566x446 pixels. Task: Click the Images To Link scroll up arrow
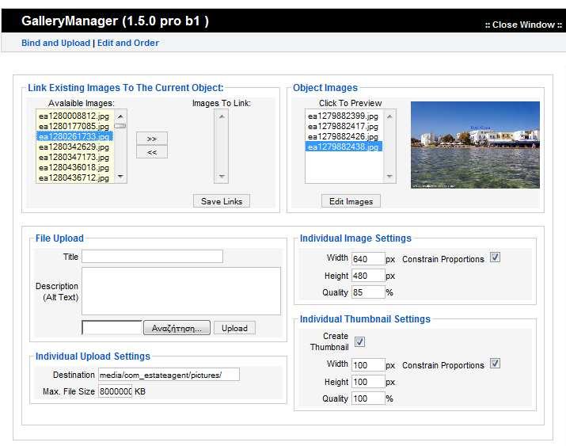point(222,116)
